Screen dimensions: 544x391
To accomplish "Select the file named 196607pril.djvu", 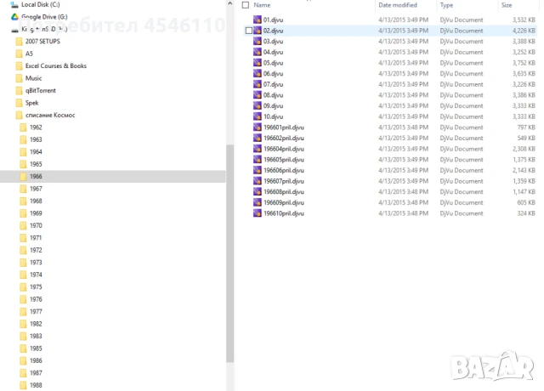I will 284,181.
